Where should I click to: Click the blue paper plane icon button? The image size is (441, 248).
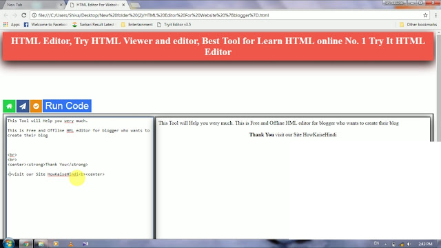[23, 106]
